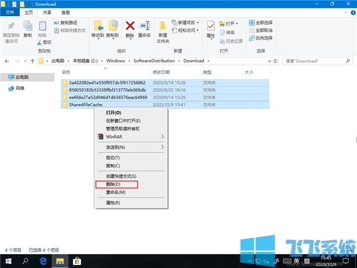Click the Copy to icon
This screenshot has width=357, height=268.
point(113,26)
